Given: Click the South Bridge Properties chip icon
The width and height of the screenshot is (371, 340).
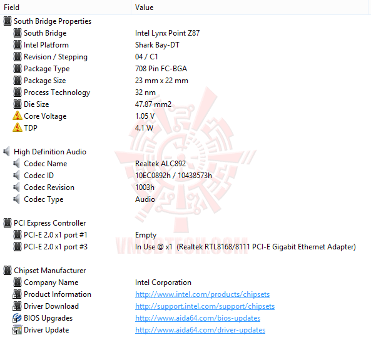Looking at the screenshot, I should (x=8, y=21).
